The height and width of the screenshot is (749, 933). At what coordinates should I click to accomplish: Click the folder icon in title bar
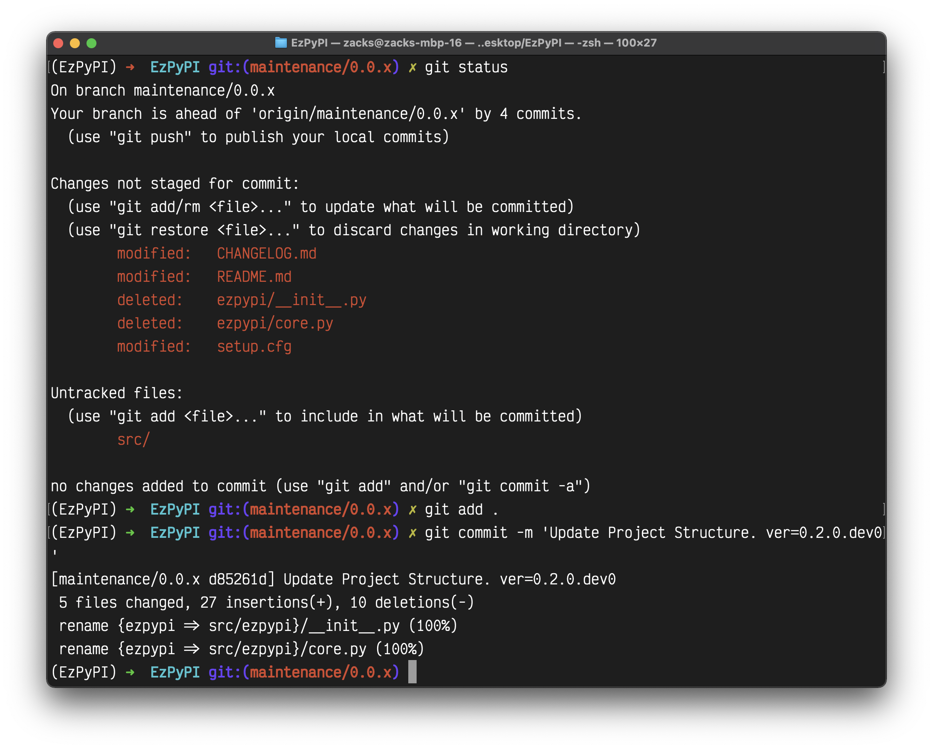coord(281,43)
